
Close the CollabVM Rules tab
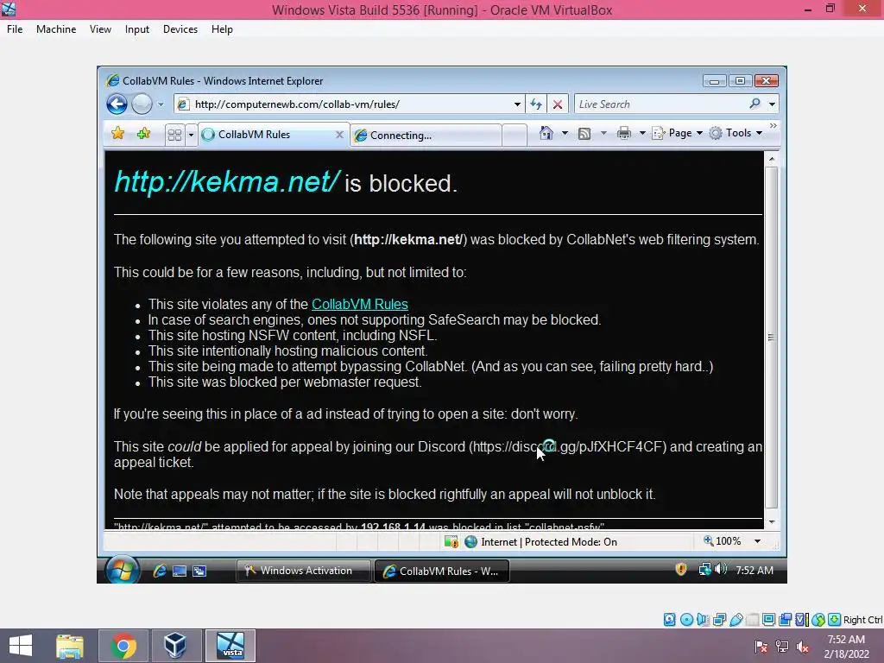339,134
